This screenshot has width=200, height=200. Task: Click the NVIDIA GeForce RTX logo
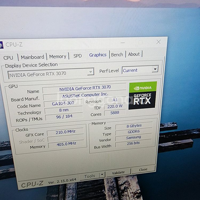pos(143,95)
